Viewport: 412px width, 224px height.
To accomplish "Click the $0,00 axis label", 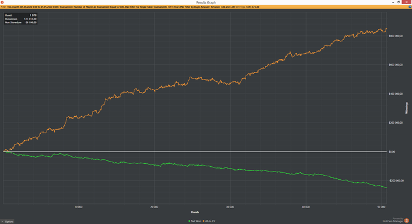I will 392,151.
